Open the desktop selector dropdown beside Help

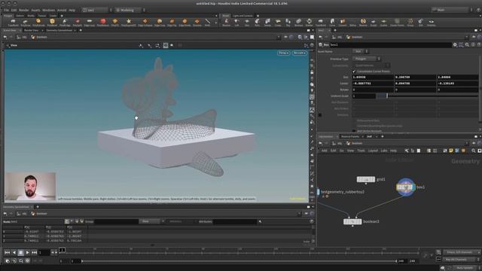(x=97, y=10)
